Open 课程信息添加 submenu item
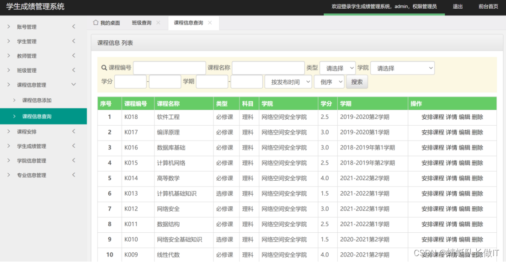506x262 pixels. 37,100
